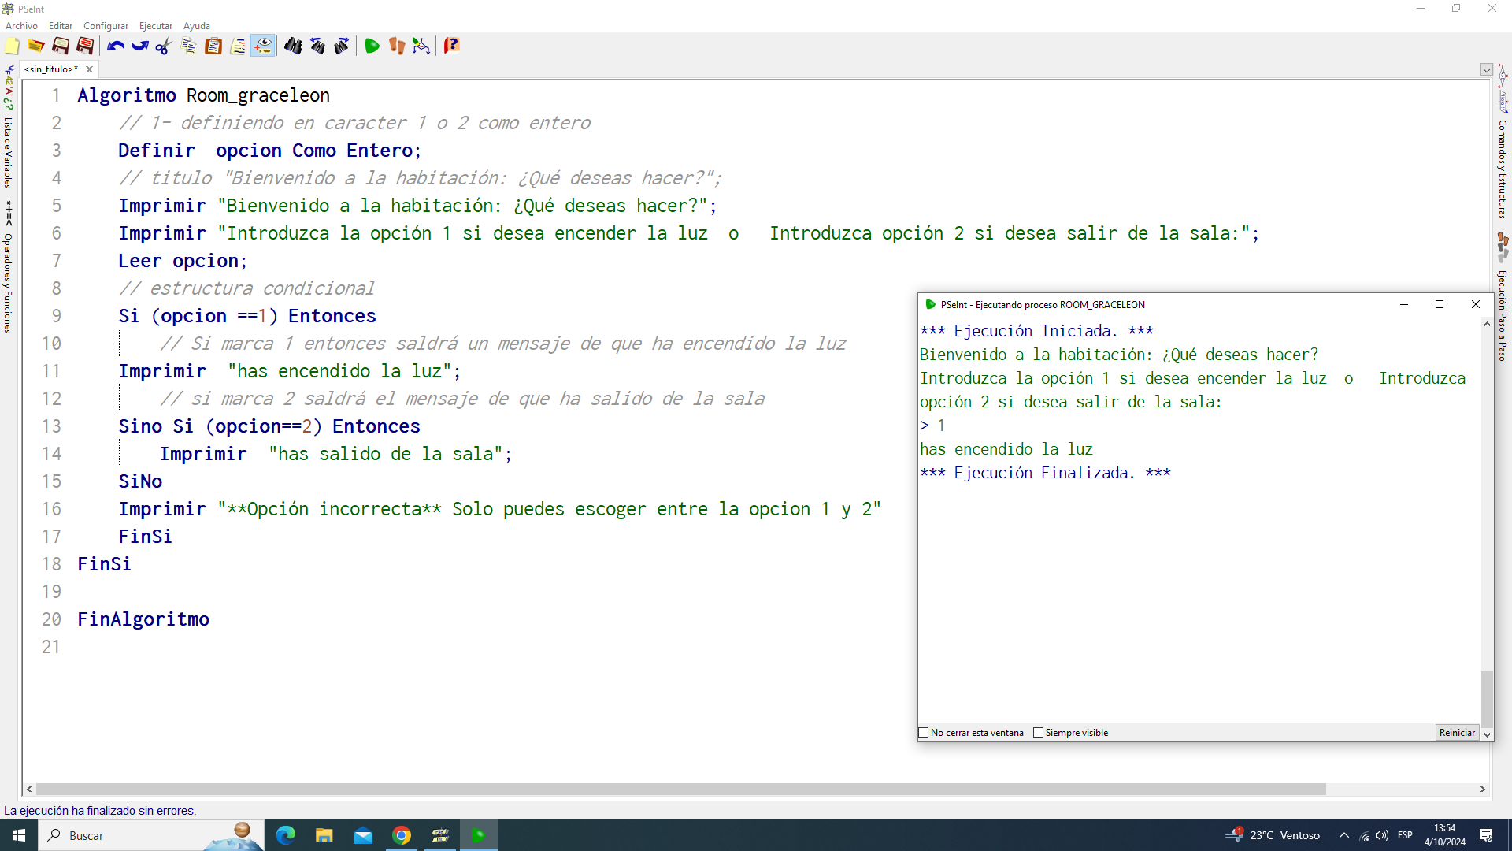Viewport: 1512px width, 851px height.
Task: Click the step-by-step execution feet icon
Action: pos(397,46)
